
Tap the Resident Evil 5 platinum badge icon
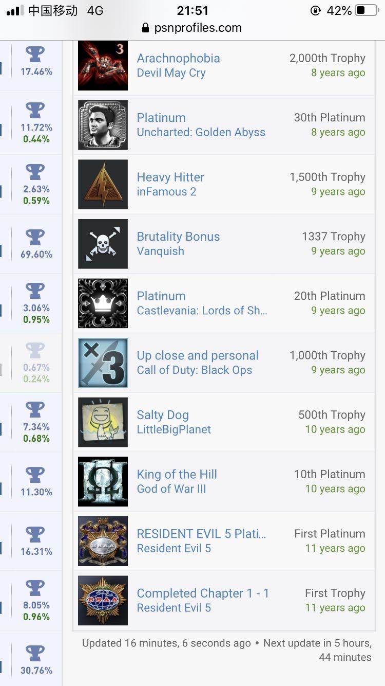pos(103,541)
